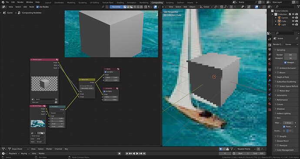Toggle the Use Nodes checkbox

pos(37,7)
